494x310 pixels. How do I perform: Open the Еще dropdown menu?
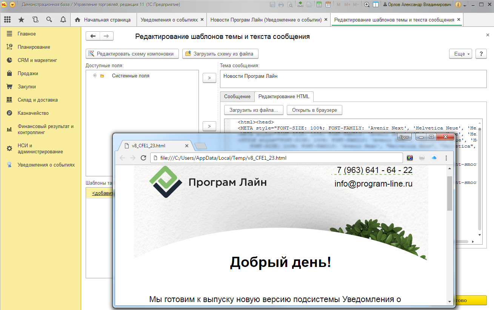click(460, 54)
